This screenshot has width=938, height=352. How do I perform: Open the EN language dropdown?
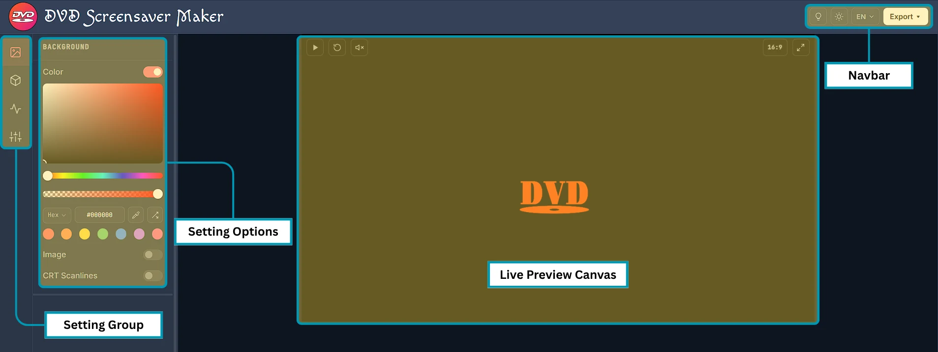(865, 17)
